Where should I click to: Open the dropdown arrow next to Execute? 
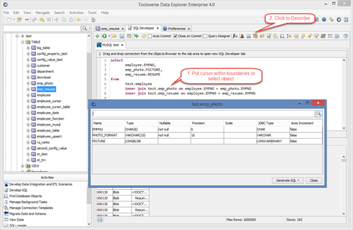coord(109,36)
